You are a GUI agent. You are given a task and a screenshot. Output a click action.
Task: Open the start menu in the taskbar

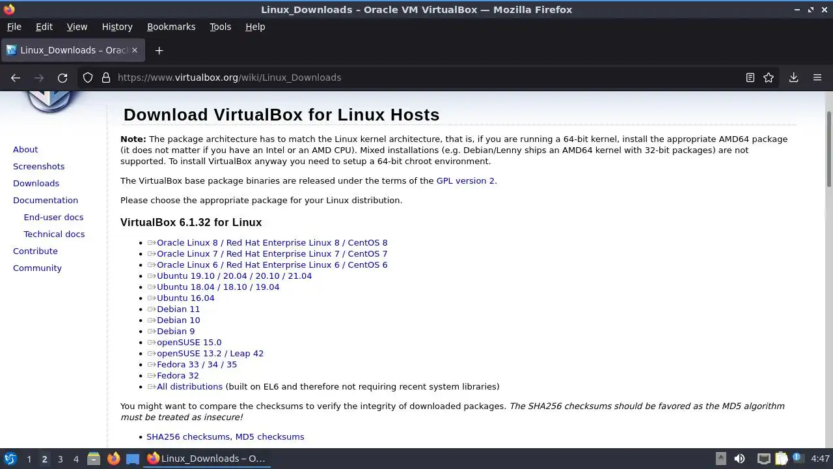coord(10,459)
